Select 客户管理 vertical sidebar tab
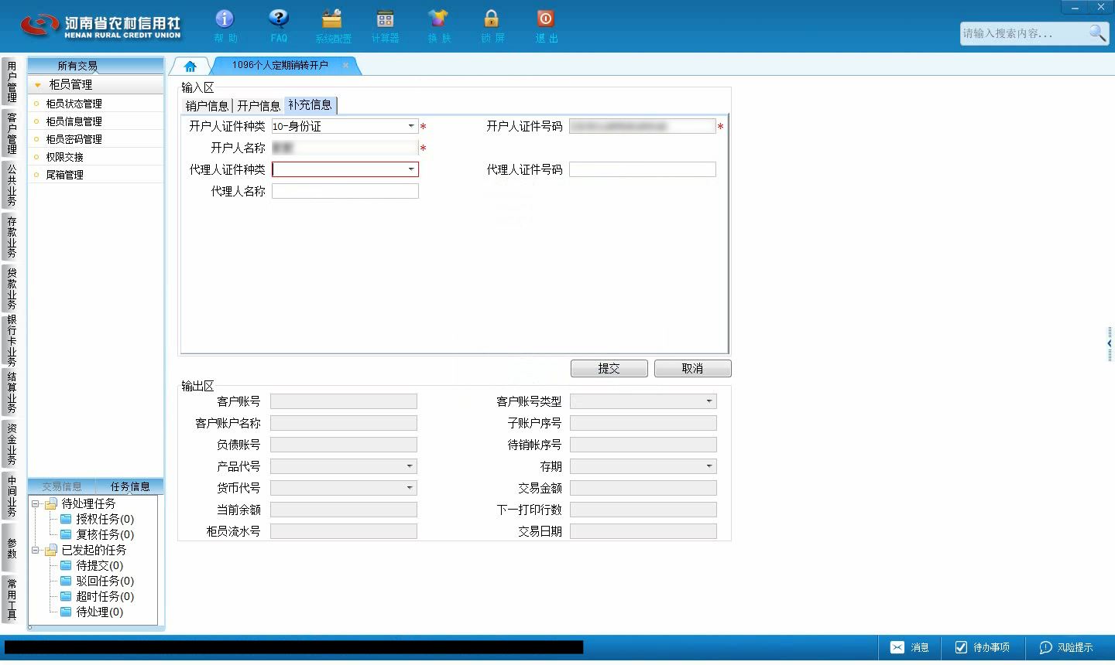This screenshot has width=1115, height=665. click(11, 133)
